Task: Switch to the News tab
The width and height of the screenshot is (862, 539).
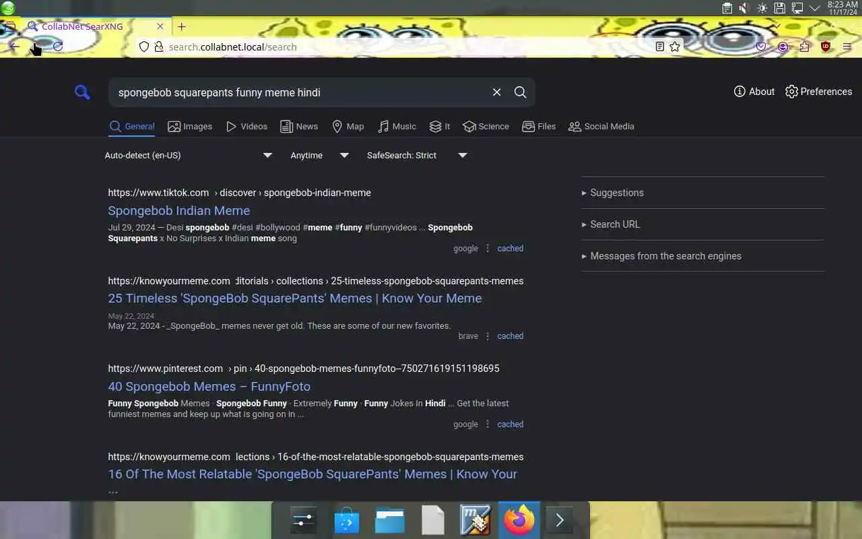Action: [x=299, y=127]
